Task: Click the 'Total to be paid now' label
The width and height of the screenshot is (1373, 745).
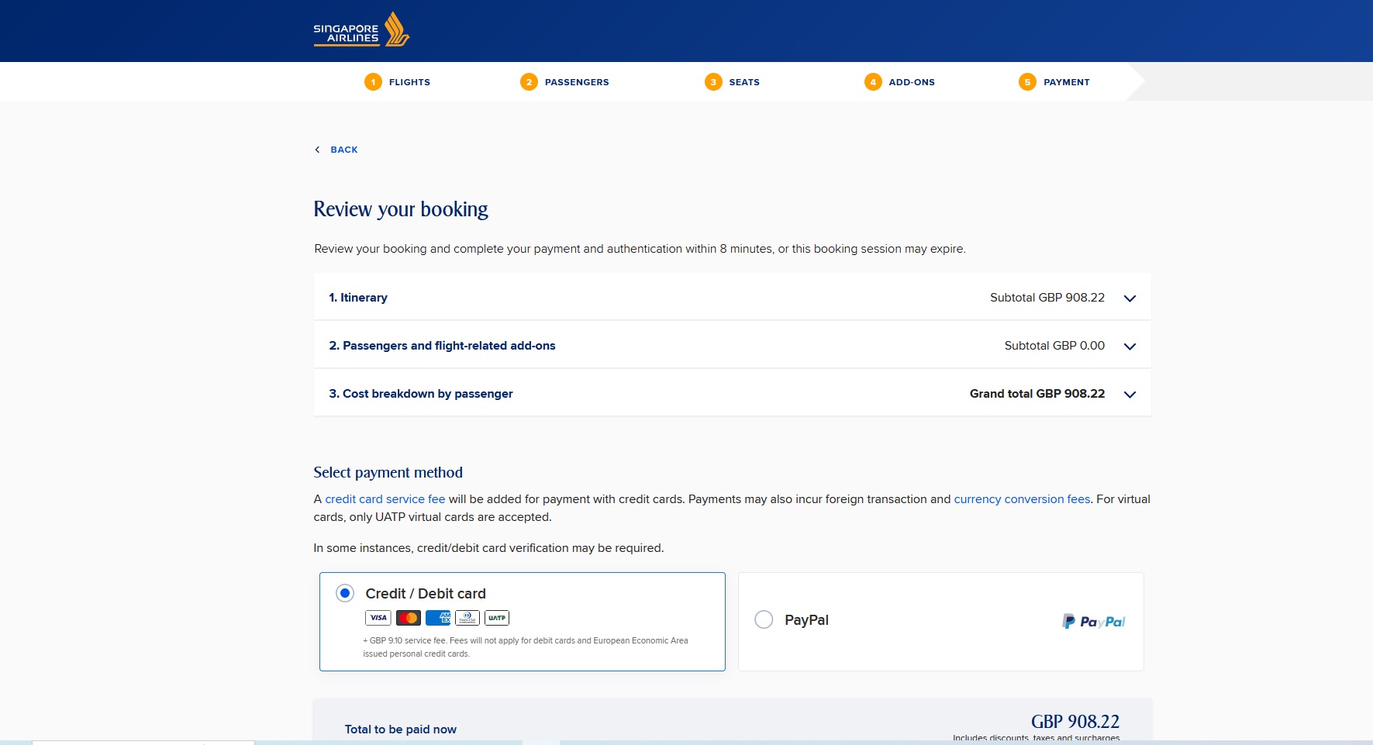Action: point(401,729)
